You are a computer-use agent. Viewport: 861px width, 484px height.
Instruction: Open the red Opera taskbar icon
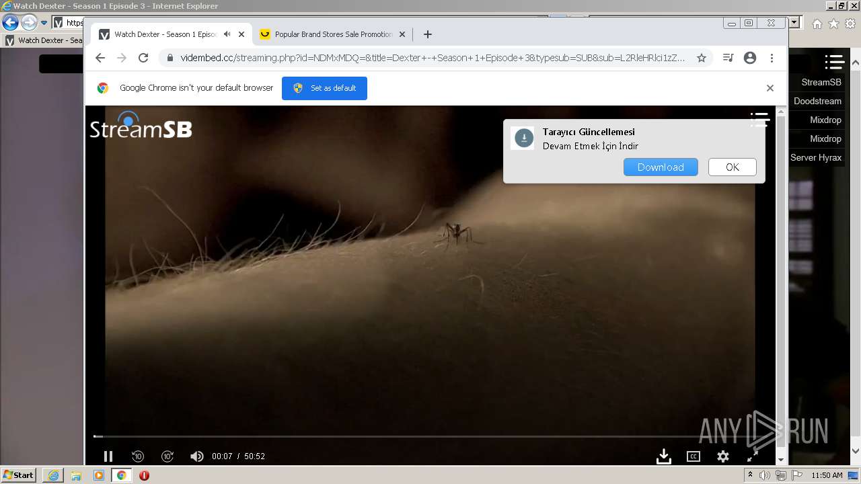tap(144, 475)
